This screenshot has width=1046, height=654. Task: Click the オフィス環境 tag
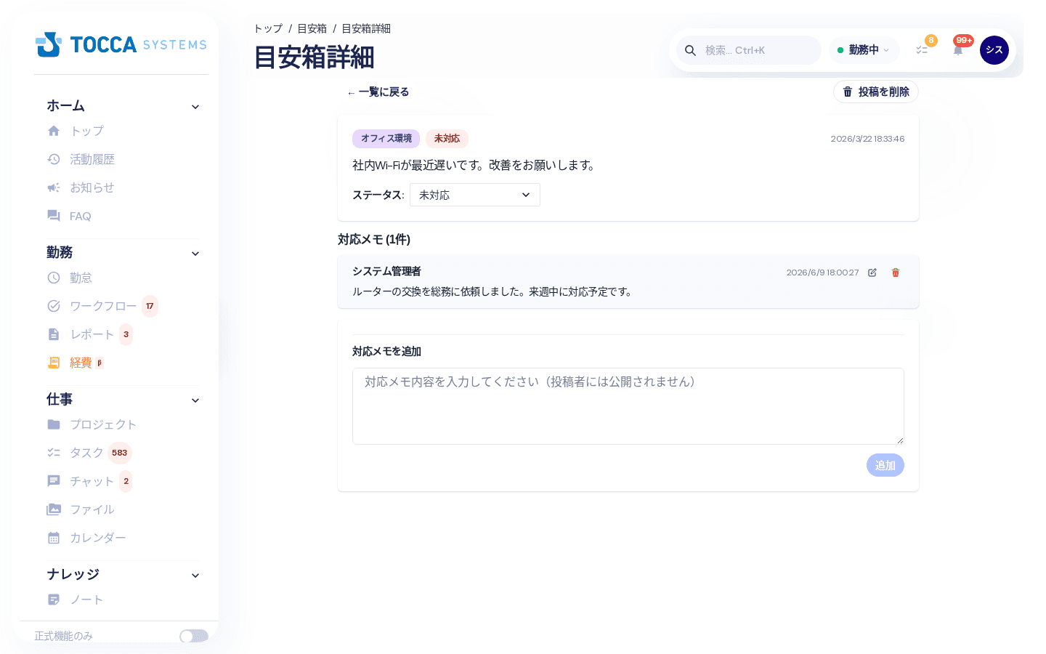(386, 138)
